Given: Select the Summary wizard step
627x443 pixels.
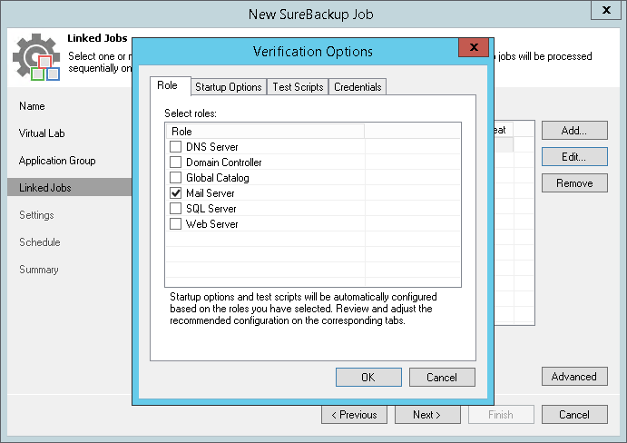Looking at the screenshot, I should [x=39, y=270].
